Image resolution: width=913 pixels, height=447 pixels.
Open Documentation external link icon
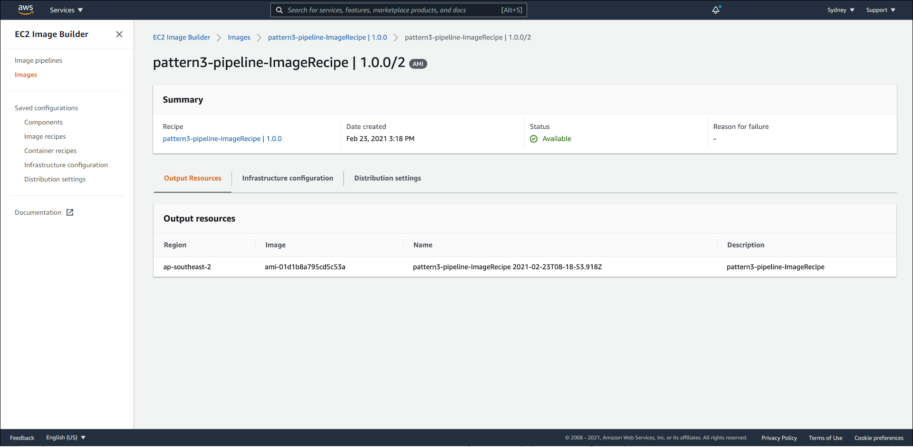(x=70, y=212)
